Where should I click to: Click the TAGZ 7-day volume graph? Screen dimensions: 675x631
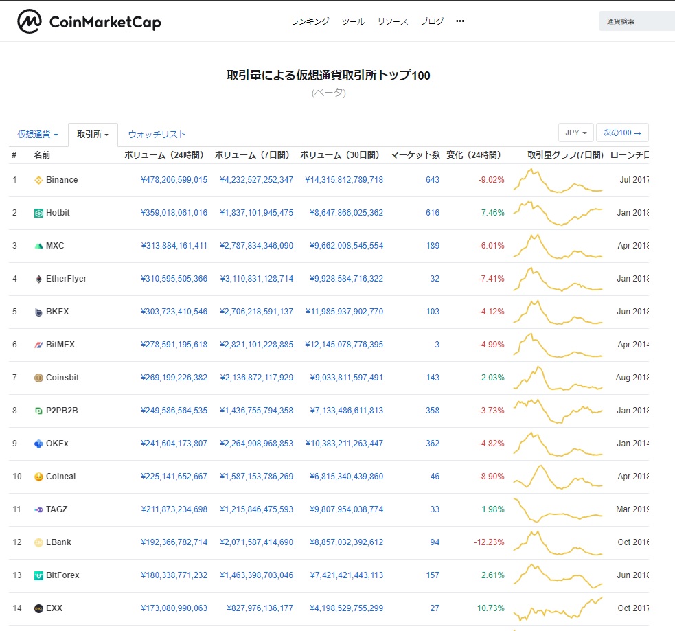(x=558, y=510)
